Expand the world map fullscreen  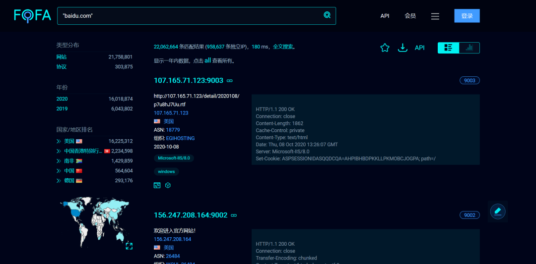129,246
